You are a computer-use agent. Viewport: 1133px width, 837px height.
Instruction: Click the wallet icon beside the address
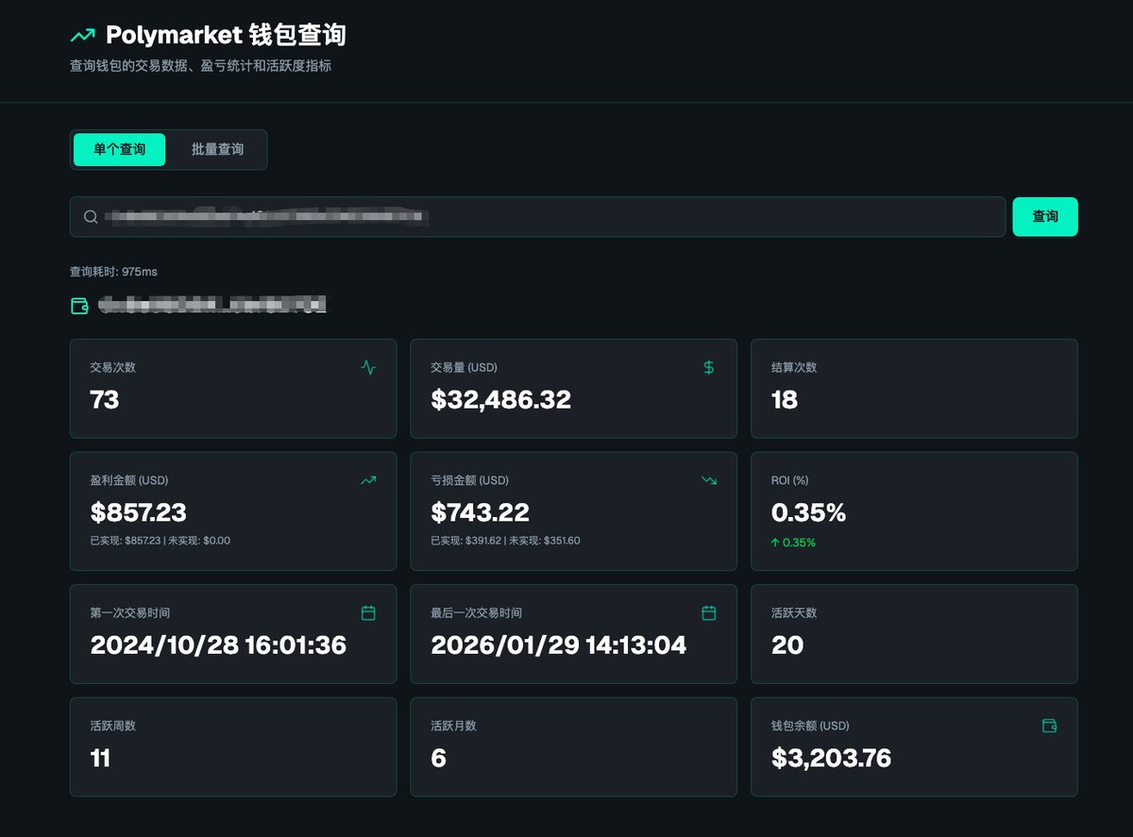[x=80, y=306]
